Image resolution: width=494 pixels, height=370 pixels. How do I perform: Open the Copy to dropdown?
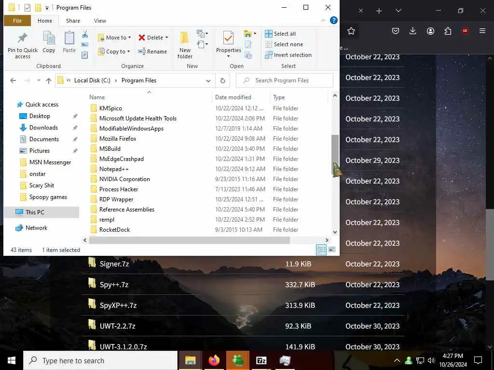[x=114, y=51]
